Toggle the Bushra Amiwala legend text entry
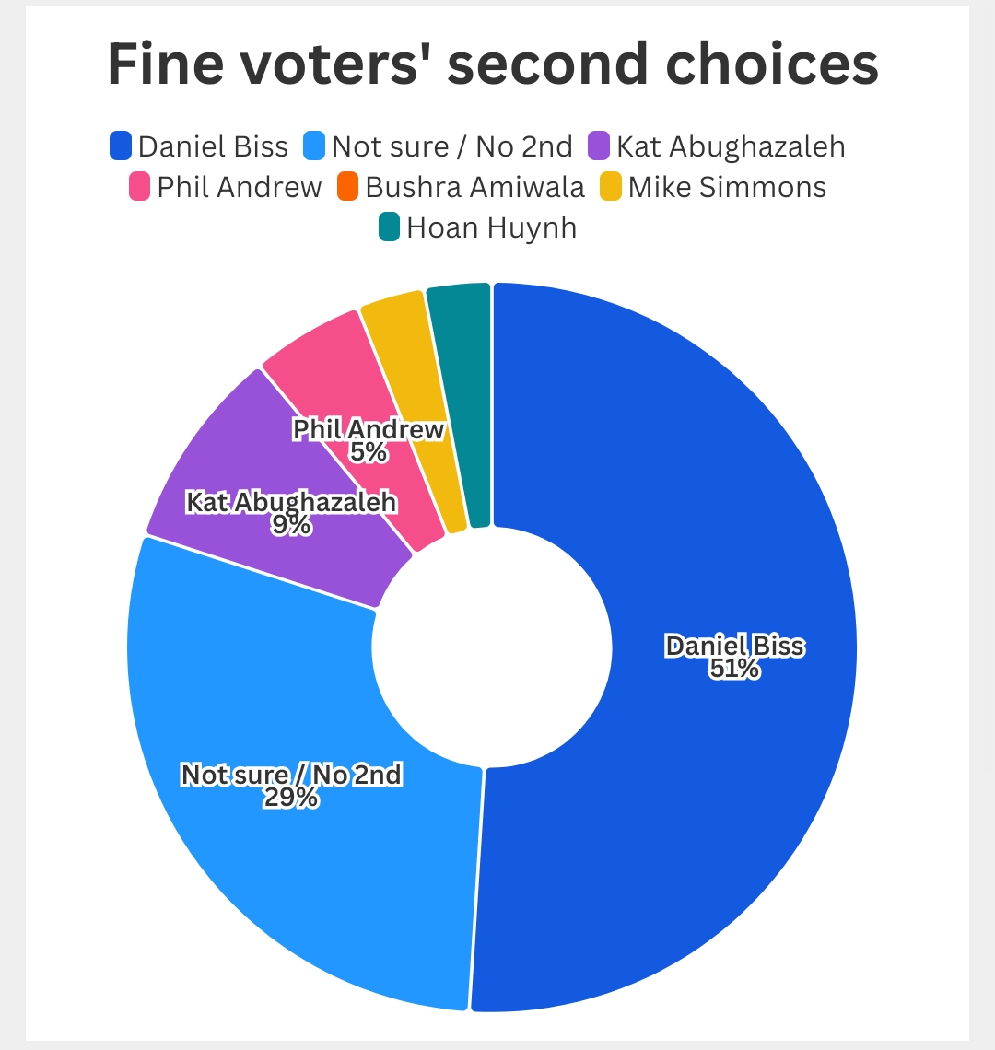Screen dimensions: 995x1050 tap(474, 187)
